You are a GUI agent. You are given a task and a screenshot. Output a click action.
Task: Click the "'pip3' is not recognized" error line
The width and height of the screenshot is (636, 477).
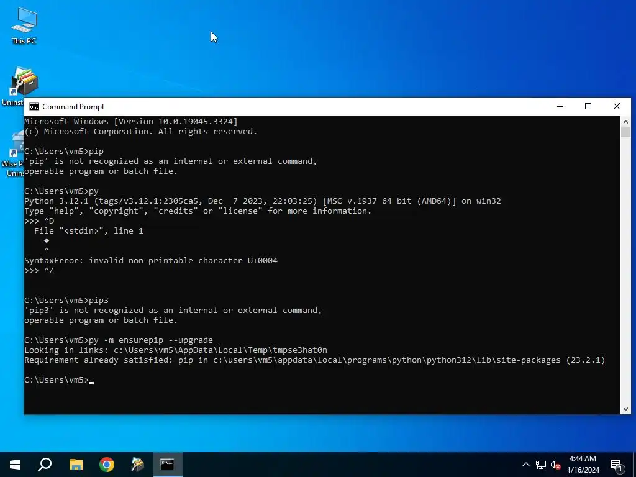tap(173, 311)
